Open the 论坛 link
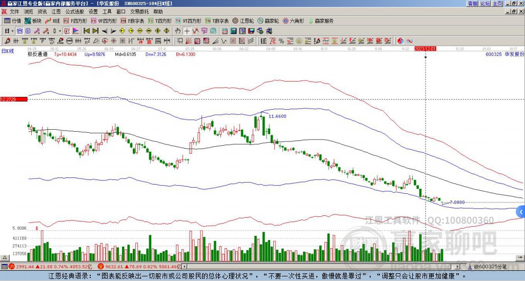 tap(485, 4)
